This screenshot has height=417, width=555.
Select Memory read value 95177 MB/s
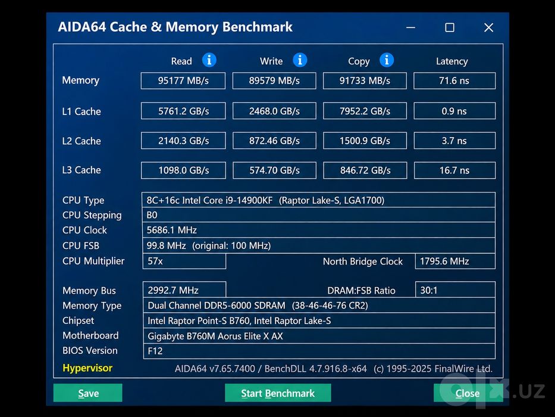[x=183, y=81]
